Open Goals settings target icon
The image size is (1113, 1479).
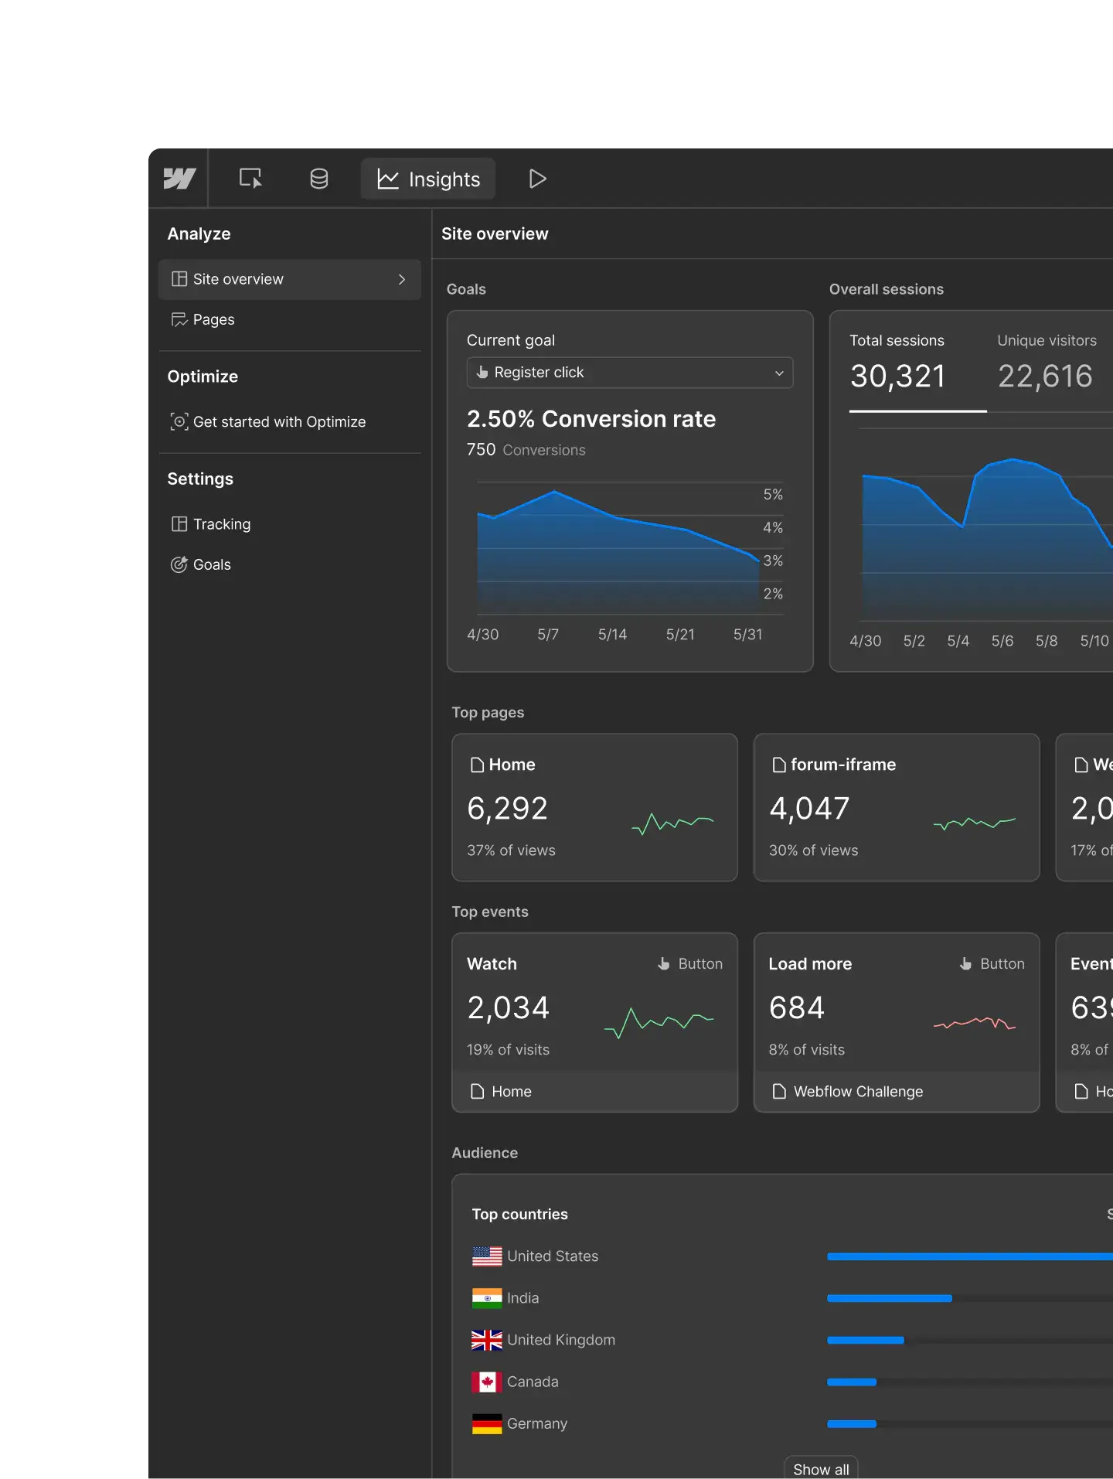click(x=179, y=564)
